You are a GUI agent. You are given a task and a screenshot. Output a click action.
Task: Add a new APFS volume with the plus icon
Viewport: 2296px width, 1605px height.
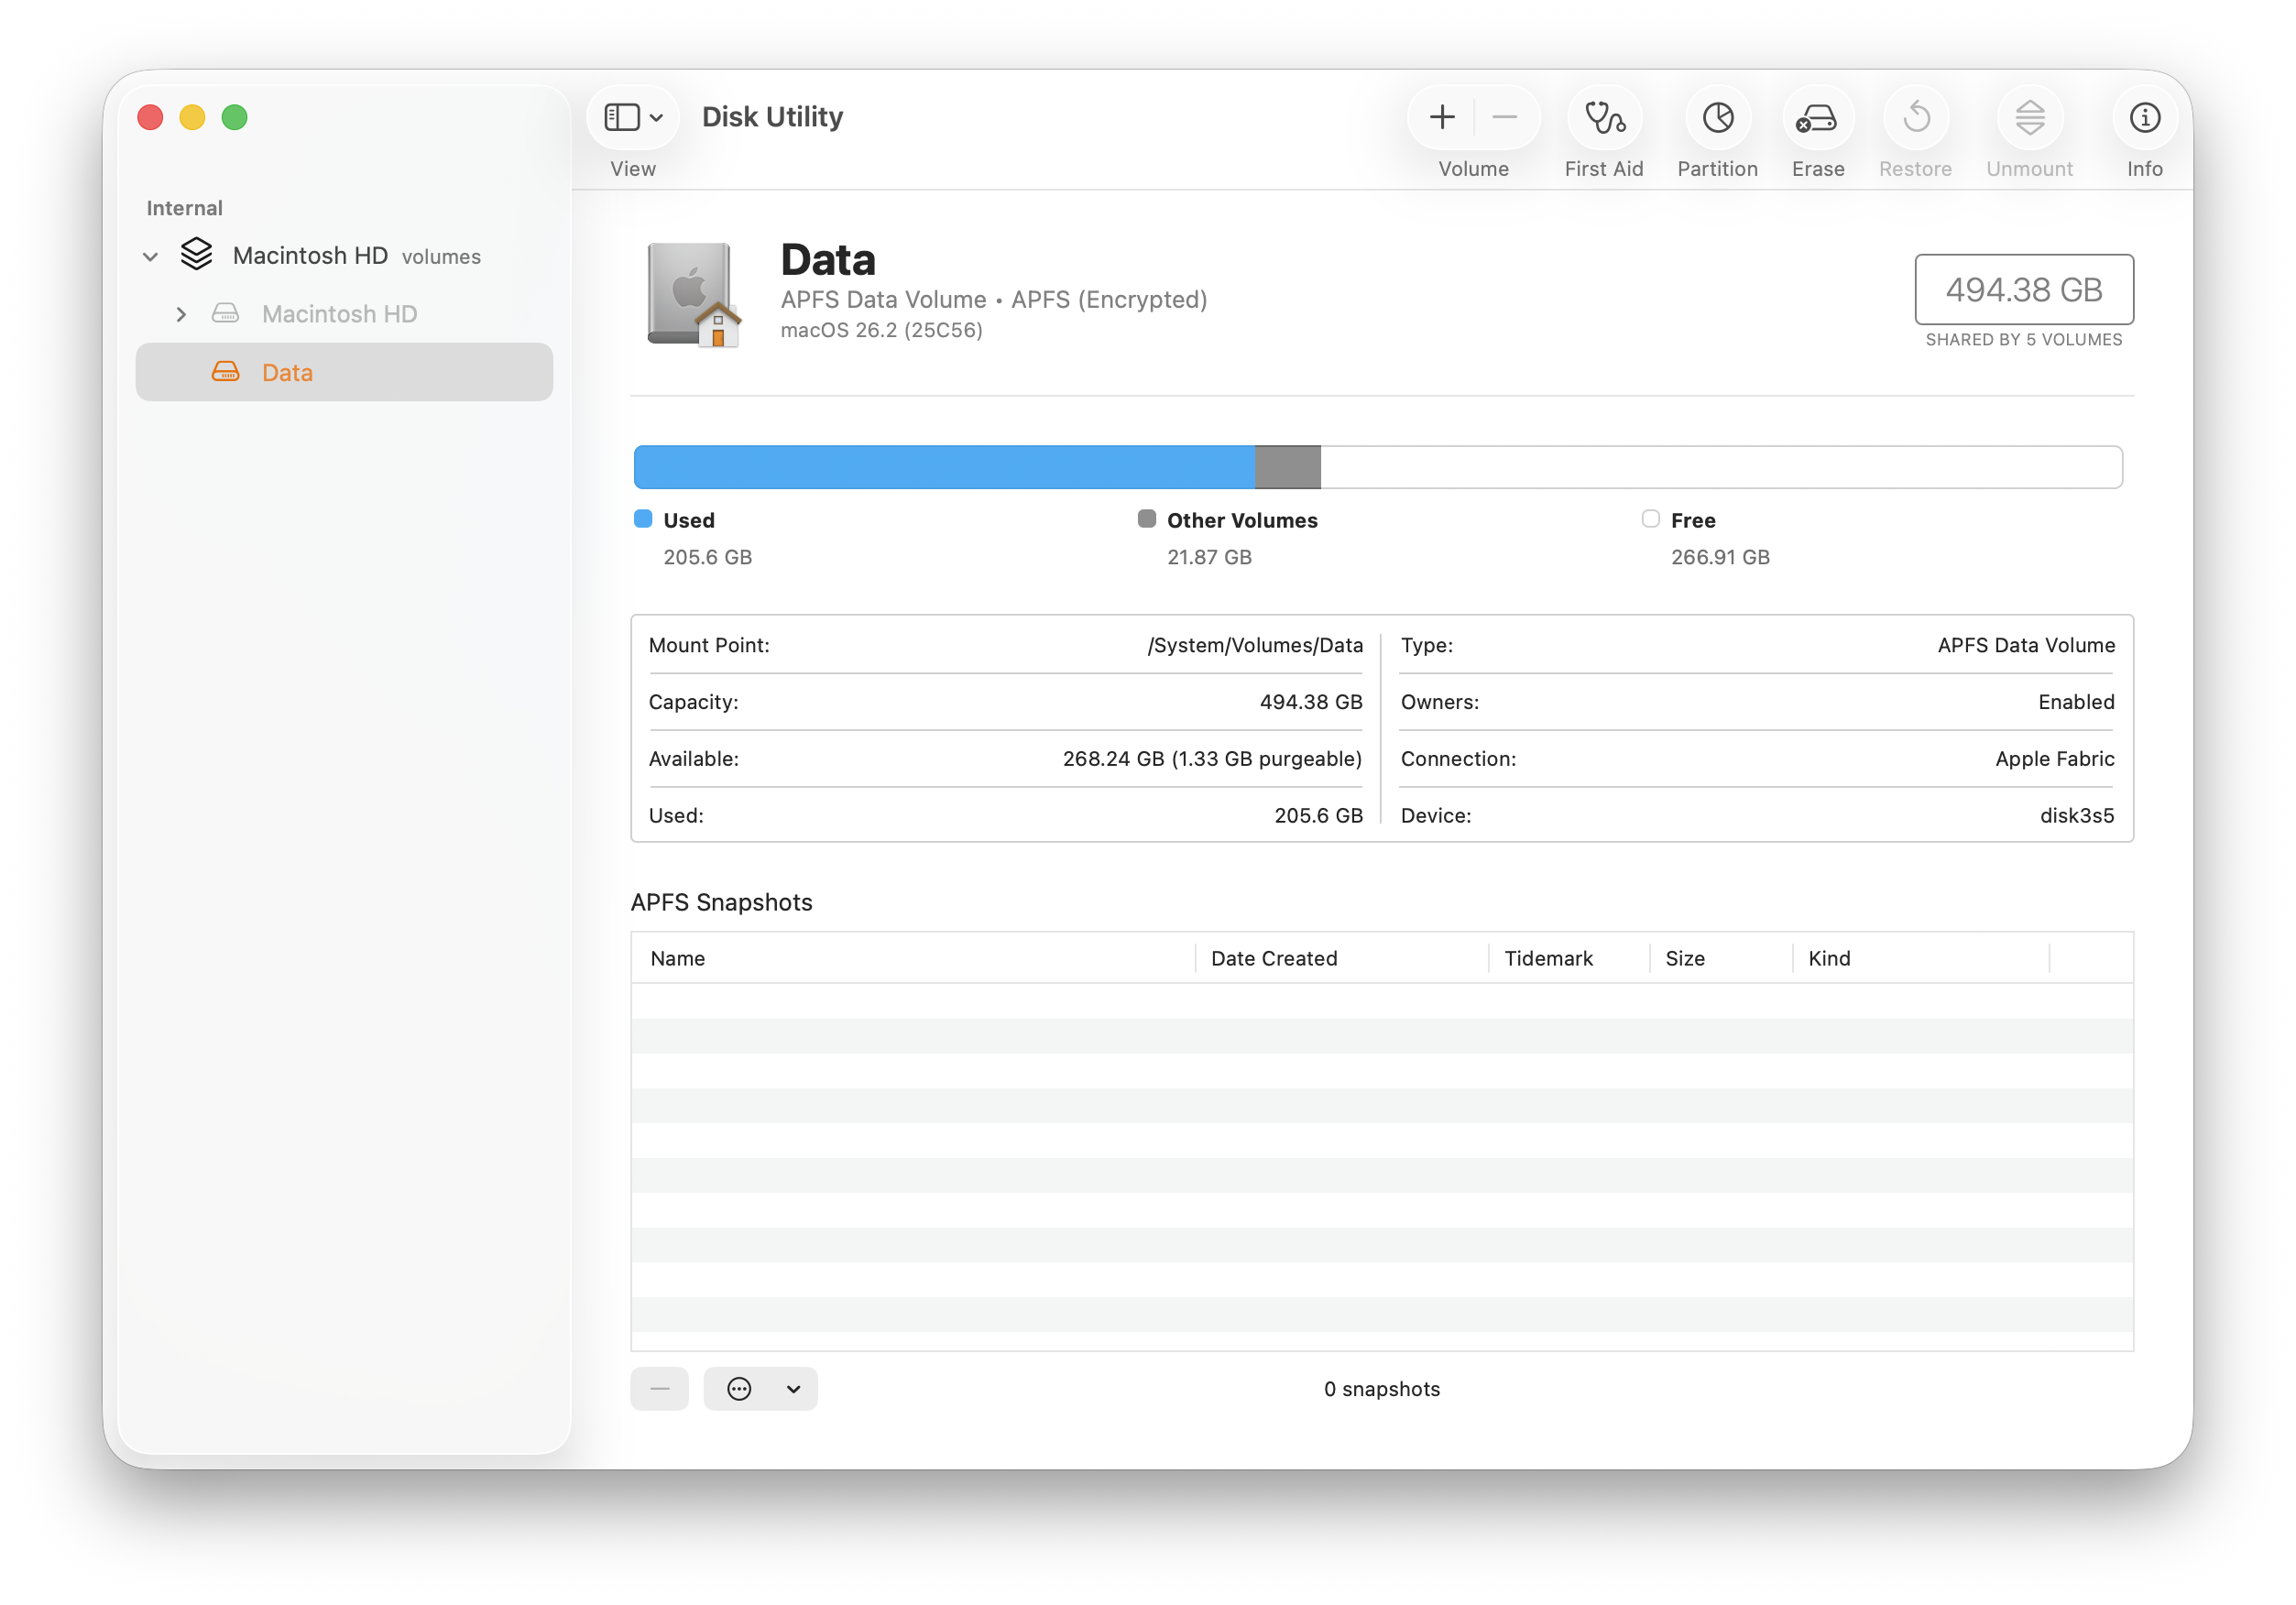coord(1441,117)
